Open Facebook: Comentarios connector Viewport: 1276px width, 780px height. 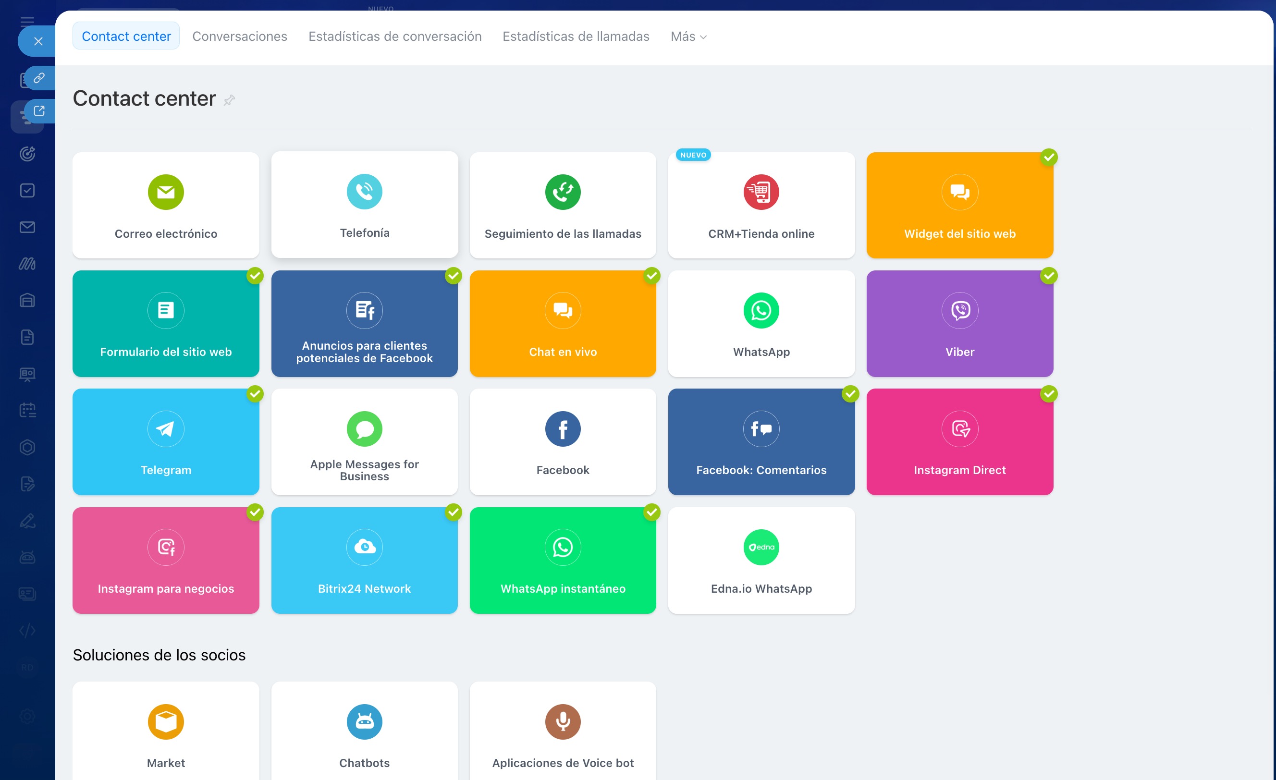761,441
